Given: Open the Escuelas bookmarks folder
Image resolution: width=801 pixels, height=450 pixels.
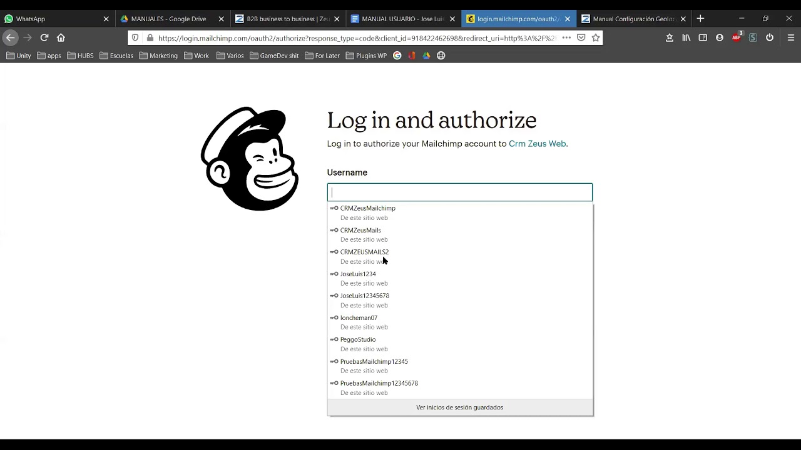Looking at the screenshot, I should coord(116,56).
